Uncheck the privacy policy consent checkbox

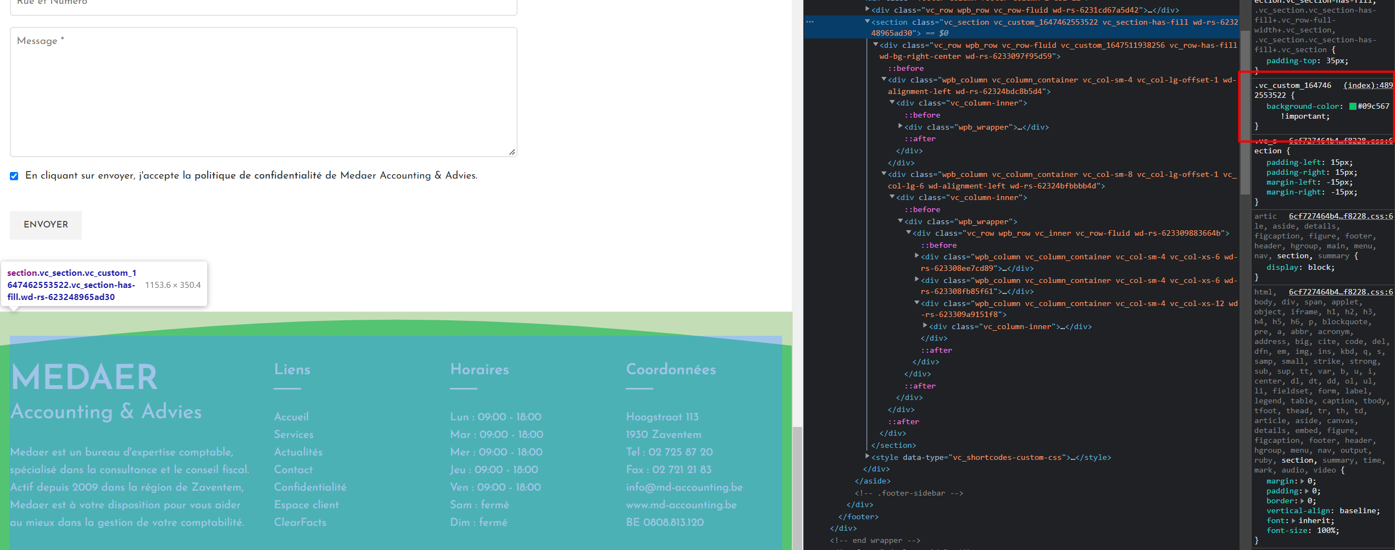click(x=14, y=176)
